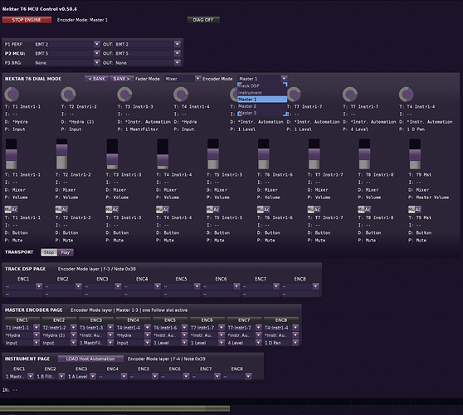This screenshot has height=415, width=463.
Task: Click the encoder knob above T4 Instr1-4 *Hydra
Action: coord(181,95)
